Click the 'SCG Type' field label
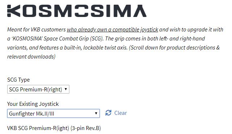 pos(18,80)
